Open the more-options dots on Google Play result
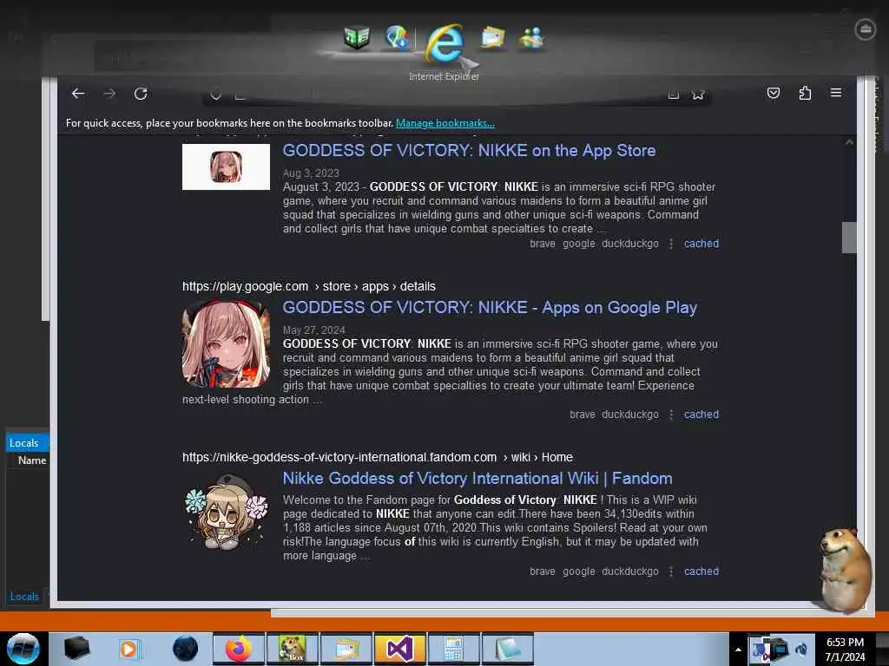Viewport: 889px width, 666px height. [671, 415]
